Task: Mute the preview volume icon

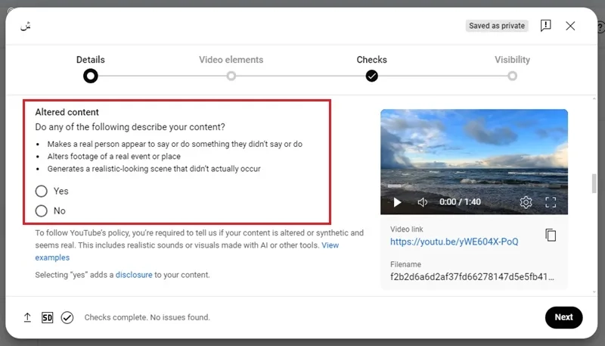Action: pos(423,202)
